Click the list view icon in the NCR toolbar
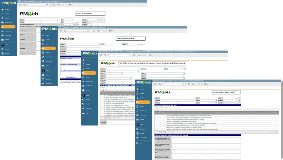This screenshot has height=160, width=283. tap(155, 84)
